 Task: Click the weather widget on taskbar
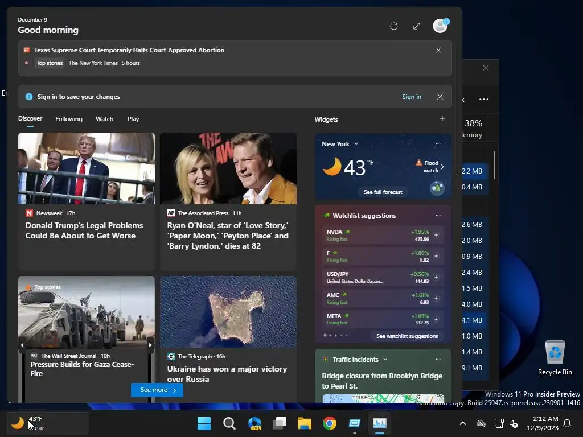tap(48, 423)
